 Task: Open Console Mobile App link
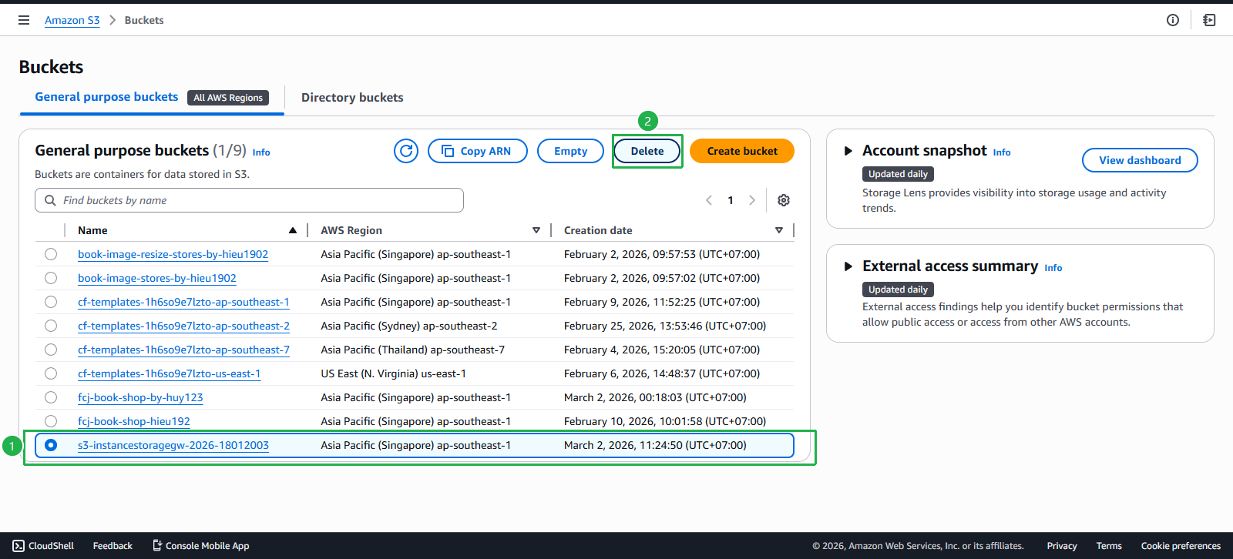(201, 546)
